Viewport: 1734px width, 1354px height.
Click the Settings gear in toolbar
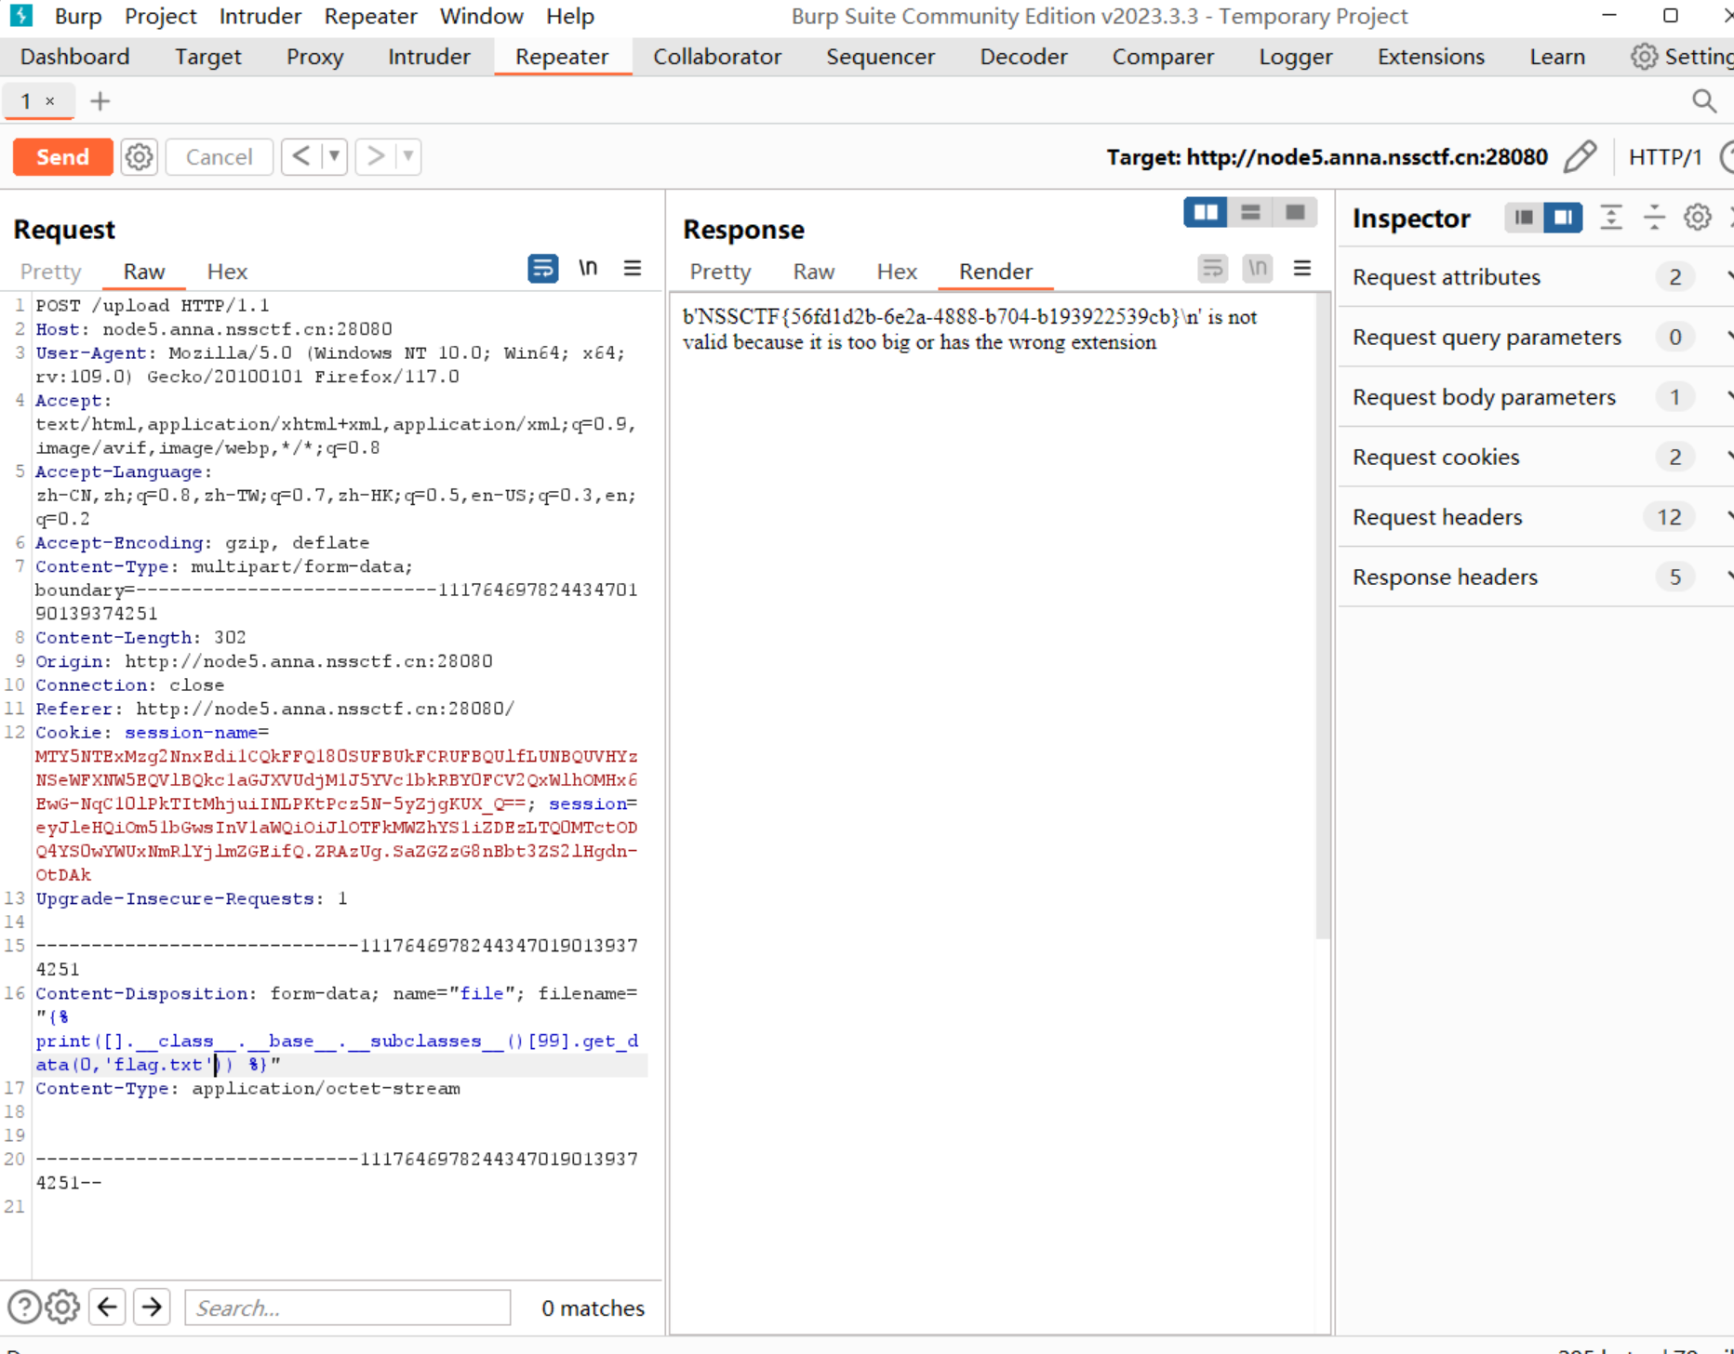[1644, 57]
